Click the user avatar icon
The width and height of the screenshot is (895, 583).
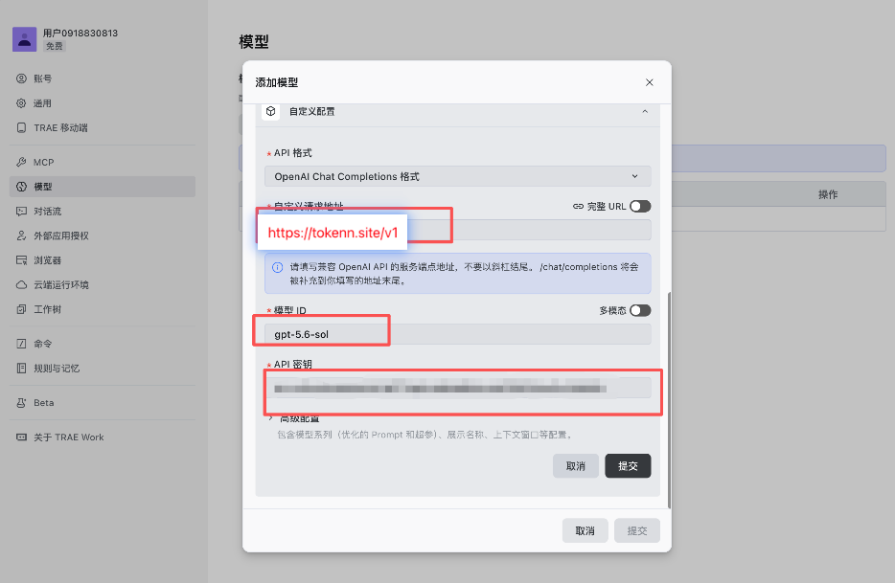pyautogui.click(x=25, y=39)
